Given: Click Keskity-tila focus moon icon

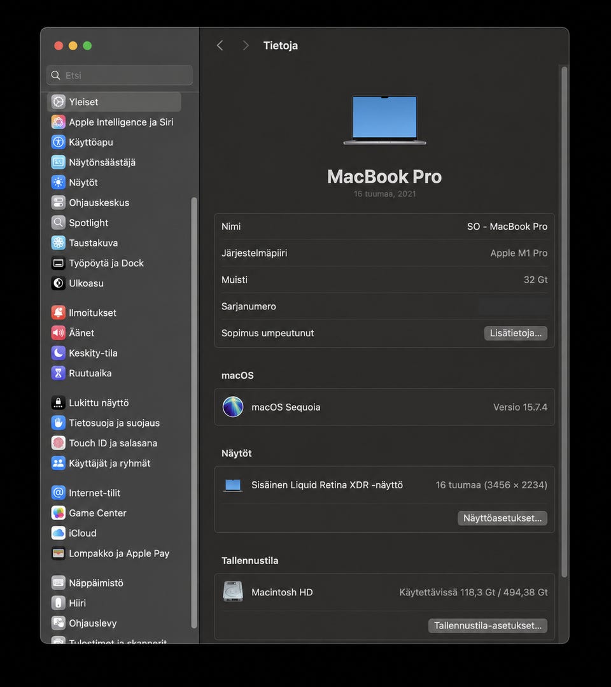Looking at the screenshot, I should [59, 353].
